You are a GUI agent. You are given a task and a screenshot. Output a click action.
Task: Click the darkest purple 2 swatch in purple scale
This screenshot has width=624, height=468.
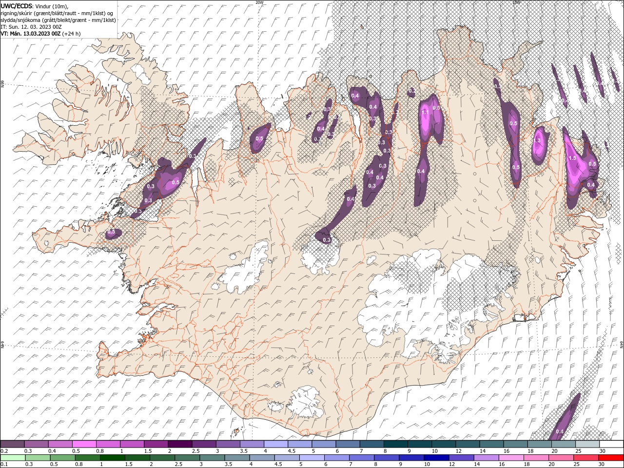pyautogui.click(x=180, y=444)
